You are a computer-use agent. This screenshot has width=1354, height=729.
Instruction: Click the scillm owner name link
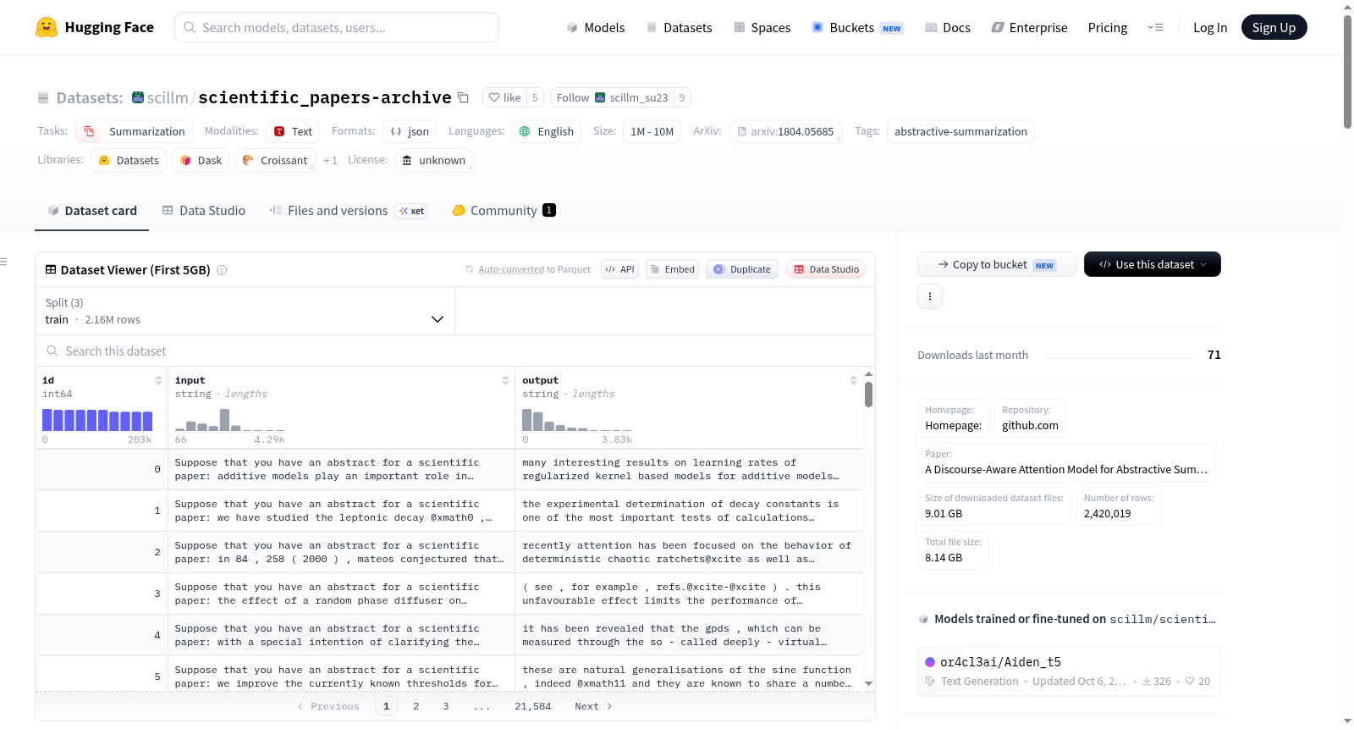coord(168,98)
